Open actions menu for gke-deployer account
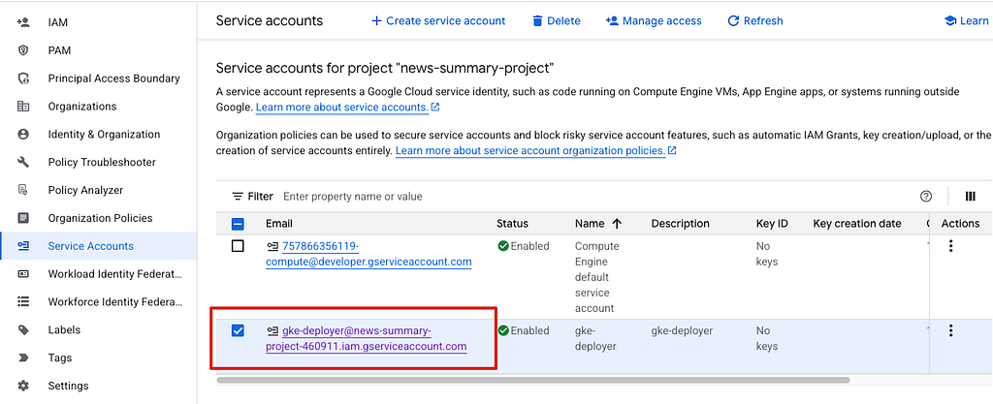The image size is (993, 404). tap(950, 330)
